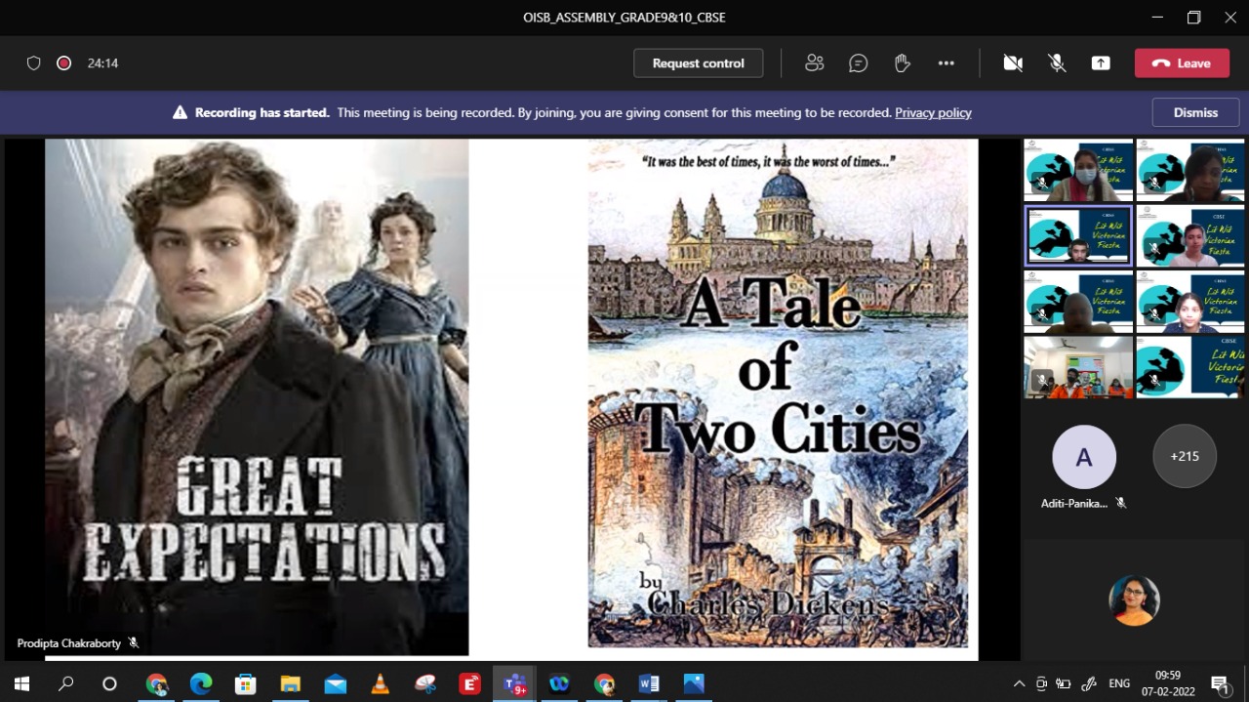Open the More actions menu
Screen dimensions: 1249x702
tap(947, 63)
